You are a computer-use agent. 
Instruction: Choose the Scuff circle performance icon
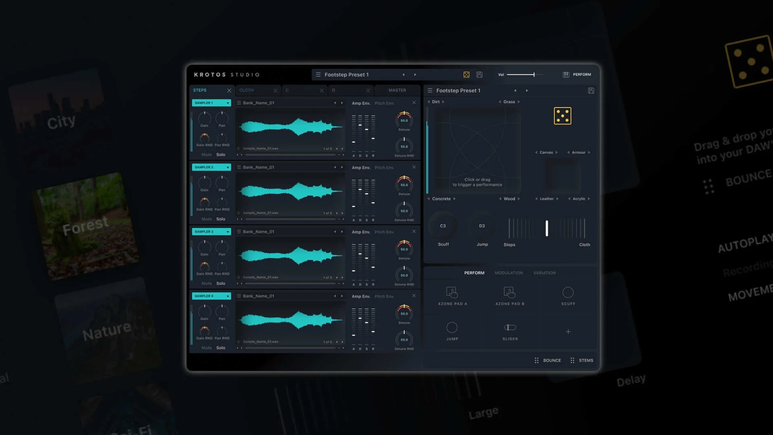point(568,292)
